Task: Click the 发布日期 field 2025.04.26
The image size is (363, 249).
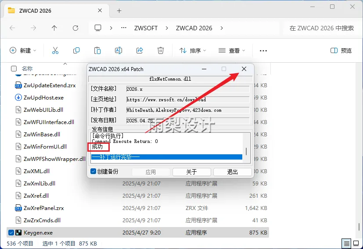Action: point(188,121)
